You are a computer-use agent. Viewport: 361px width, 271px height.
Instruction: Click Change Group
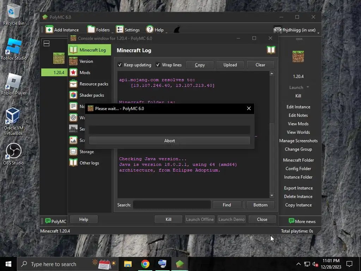pos(298,149)
